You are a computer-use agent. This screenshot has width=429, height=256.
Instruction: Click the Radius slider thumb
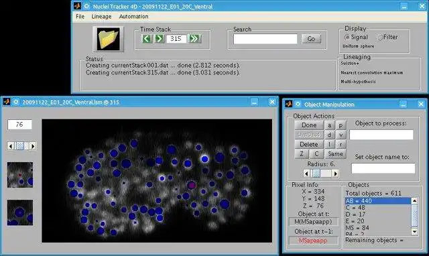pos(316,174)
